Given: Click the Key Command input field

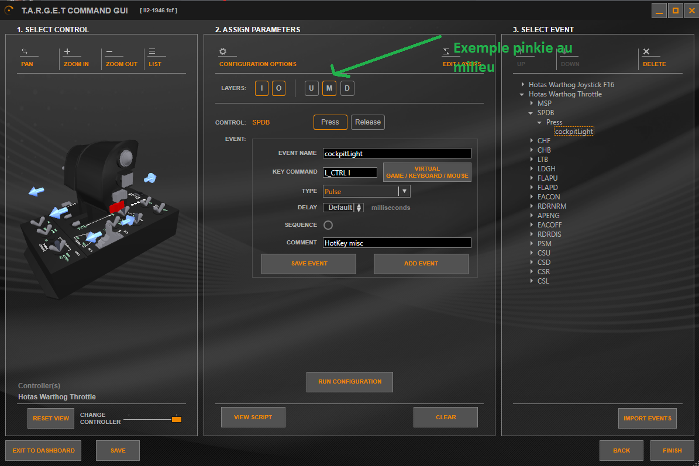Looking at the screenshot, I should [350, 173].
